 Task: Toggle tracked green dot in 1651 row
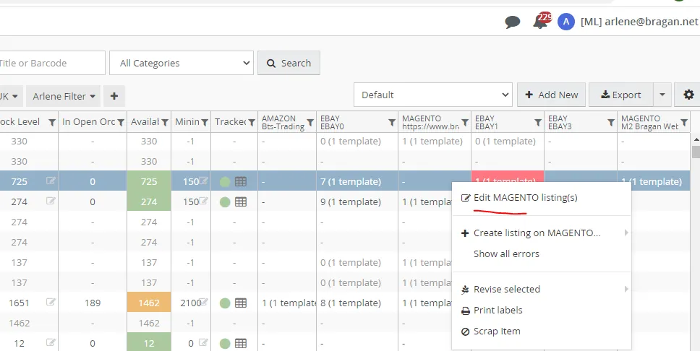(x=225, y=303)
